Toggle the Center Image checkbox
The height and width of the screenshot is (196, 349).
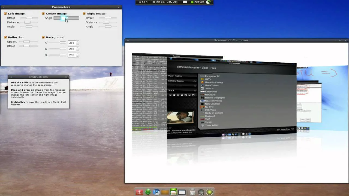click(x=43, y=14)
